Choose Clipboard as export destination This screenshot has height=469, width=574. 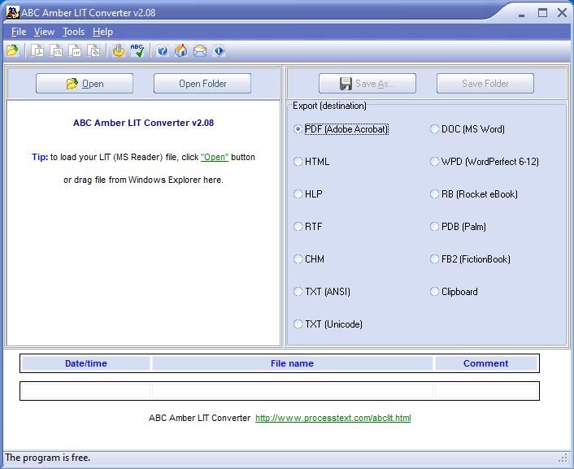click(454, 292)
